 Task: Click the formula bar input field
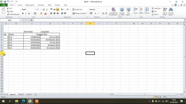pos(108,20)
